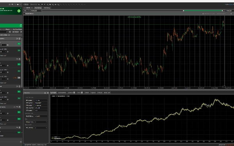
Task: Click the back-arrow button at top toolbar start
Action: pyautogui.click(x=26, y=5)
